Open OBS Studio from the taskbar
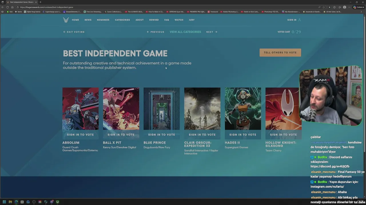The height and width of the screenshot is (205, 366). [x=34, y=202]
